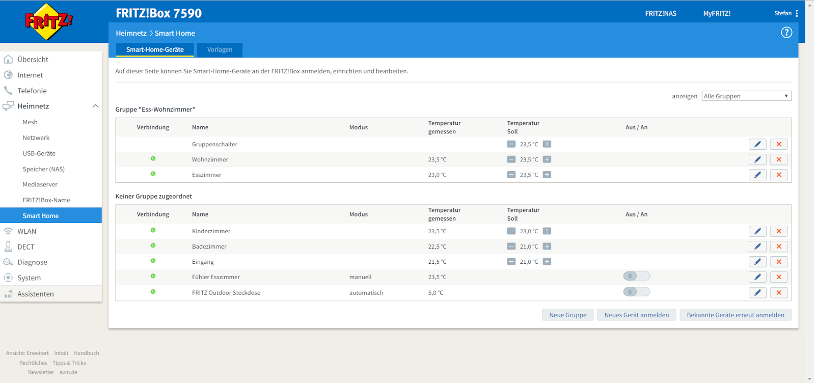Viewport: 815px width, 383px height.
Task: Remove the FRITZ Outdoor Steckdose device
Action: pos(779,293)
